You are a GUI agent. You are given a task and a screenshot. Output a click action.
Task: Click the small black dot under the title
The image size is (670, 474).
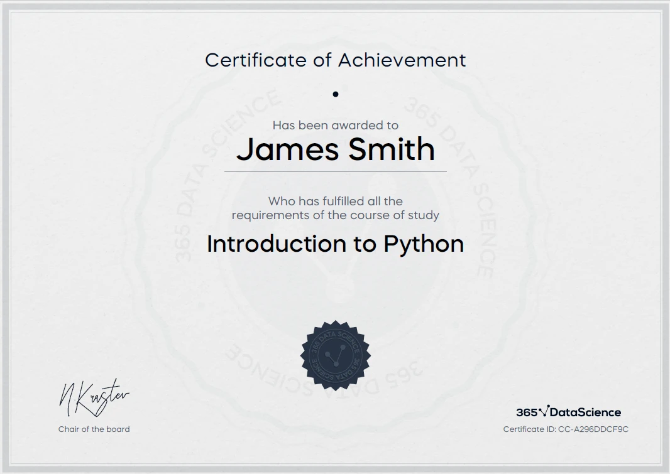click(336, 94)
